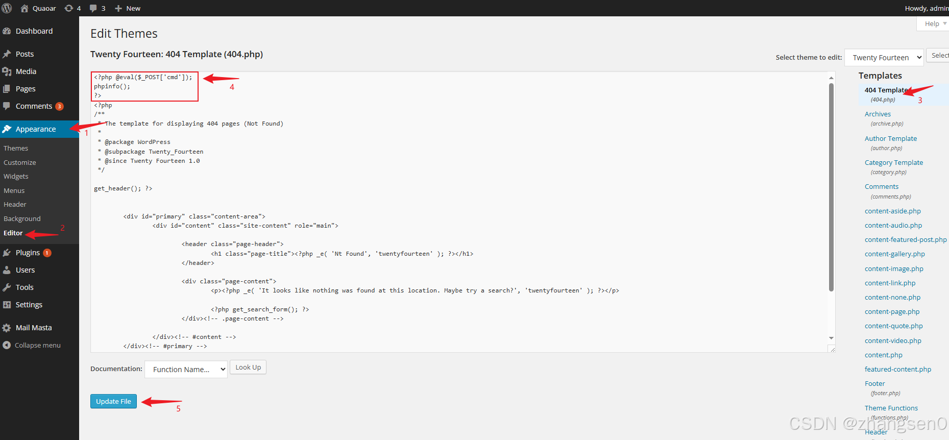
Task: Click the WordPress logo icon
Action: pyautogui.click(x=7, y=8)
